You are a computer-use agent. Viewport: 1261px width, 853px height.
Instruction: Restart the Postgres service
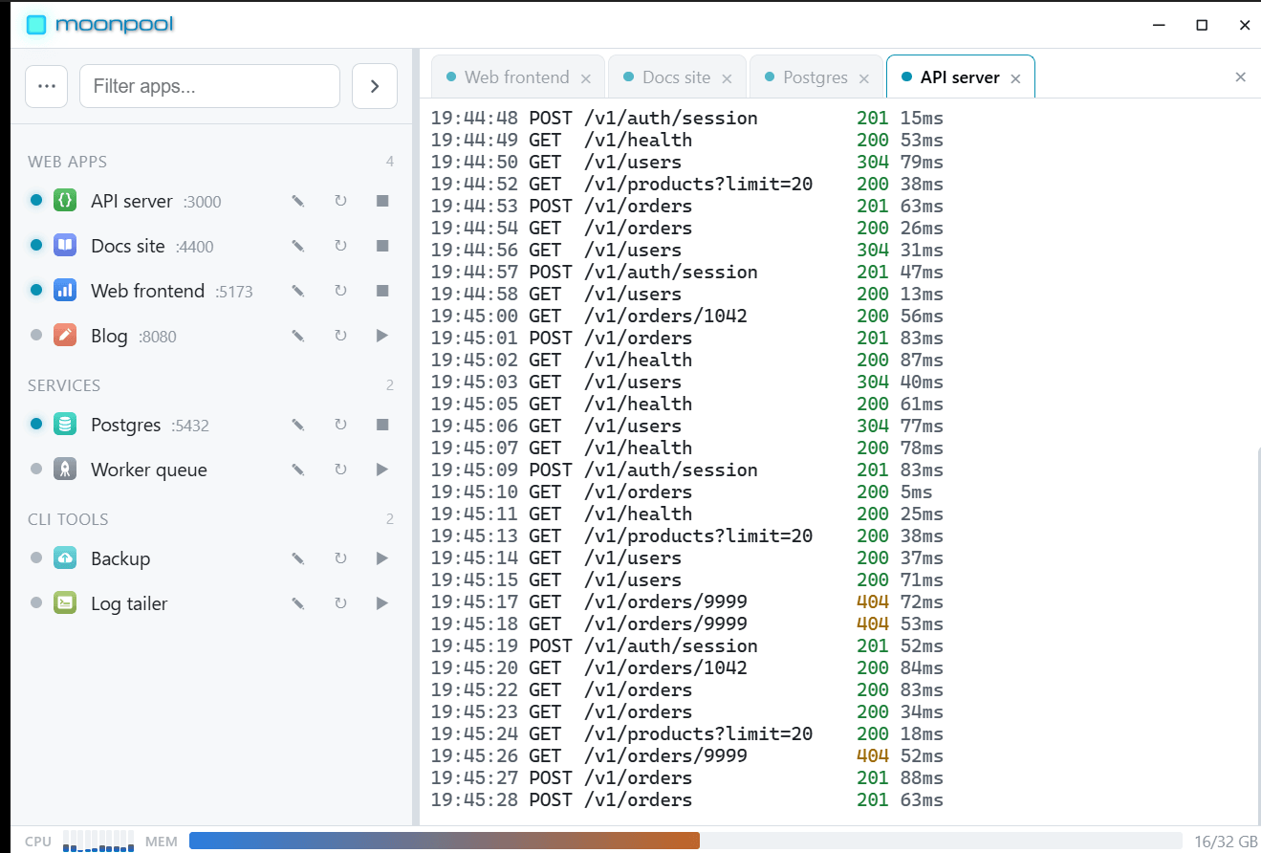point(340,425)
